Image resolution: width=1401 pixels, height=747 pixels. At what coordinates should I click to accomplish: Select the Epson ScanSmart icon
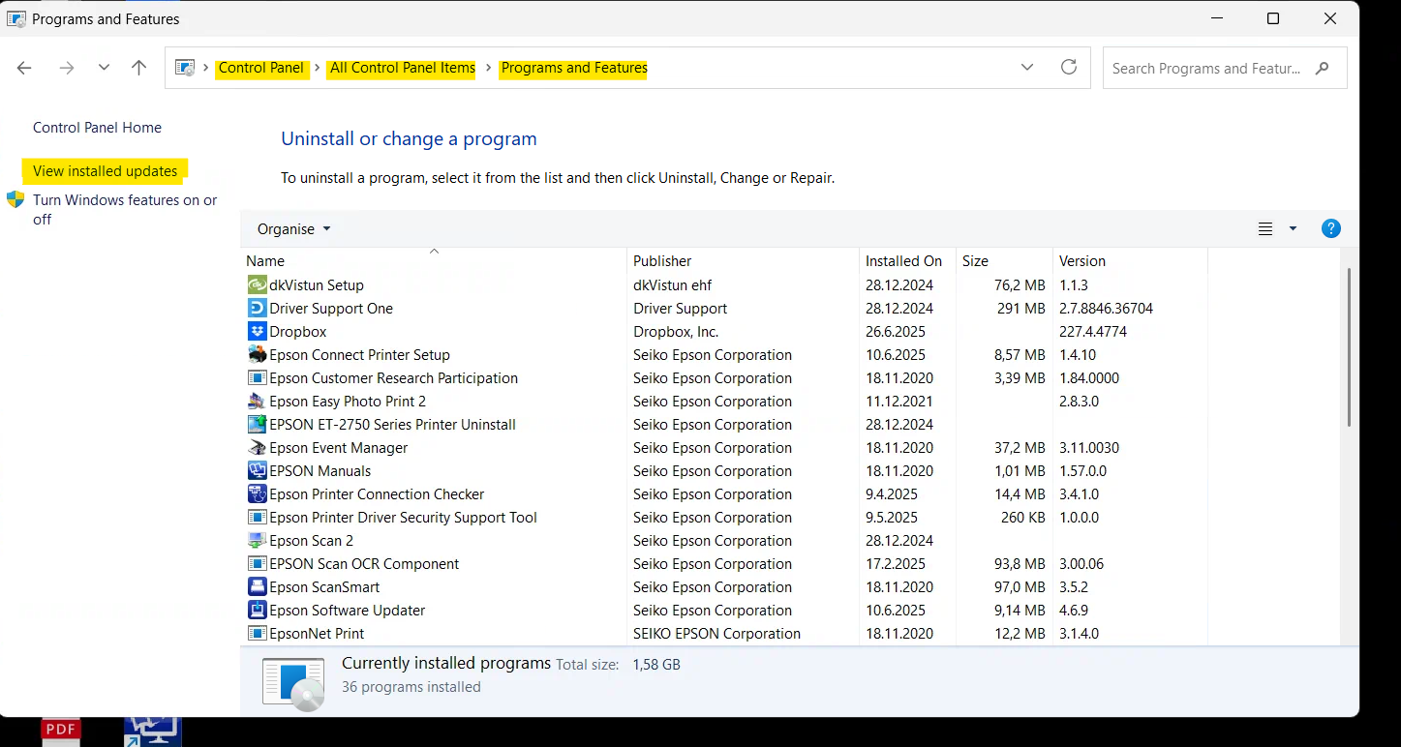pos(257,586)
